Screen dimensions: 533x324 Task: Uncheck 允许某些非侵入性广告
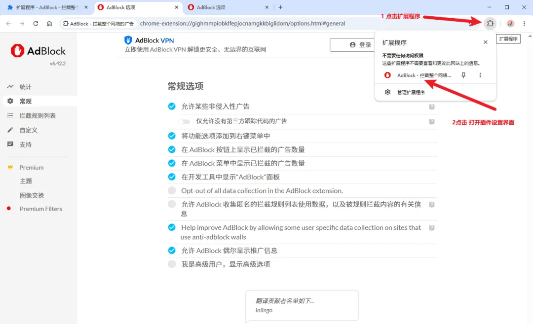click(172, 107)
